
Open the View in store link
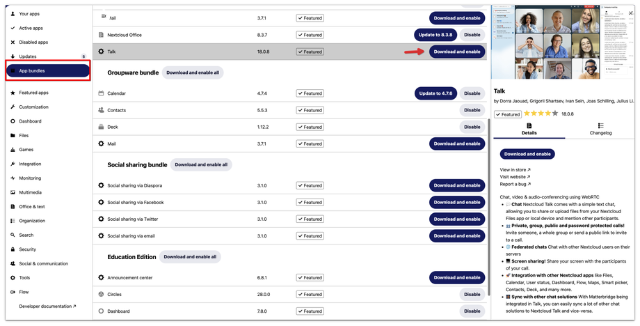515,170
